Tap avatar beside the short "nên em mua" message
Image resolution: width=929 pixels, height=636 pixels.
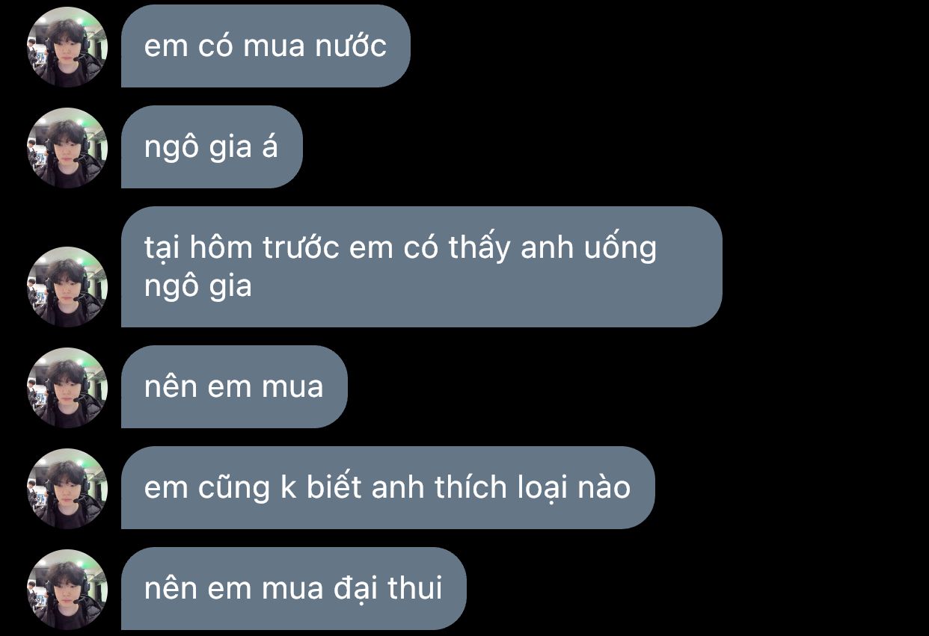pos(67,387)
